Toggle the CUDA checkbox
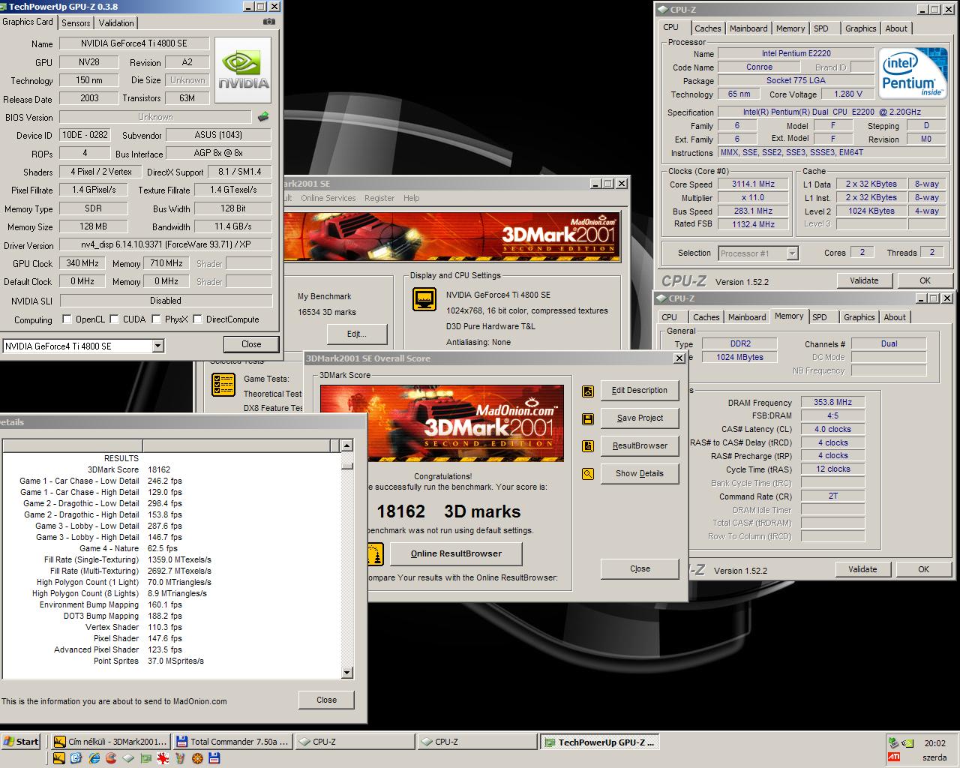The image size is (960, 768). pyautogui.click(x=114, y=319)
